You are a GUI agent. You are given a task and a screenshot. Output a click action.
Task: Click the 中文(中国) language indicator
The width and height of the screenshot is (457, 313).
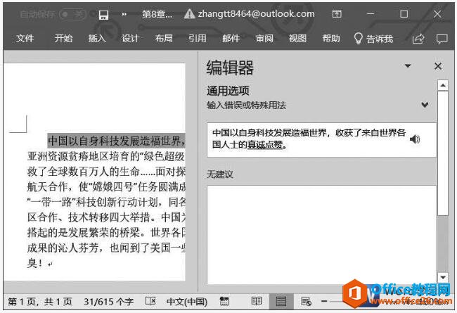[x=186, y=301]
